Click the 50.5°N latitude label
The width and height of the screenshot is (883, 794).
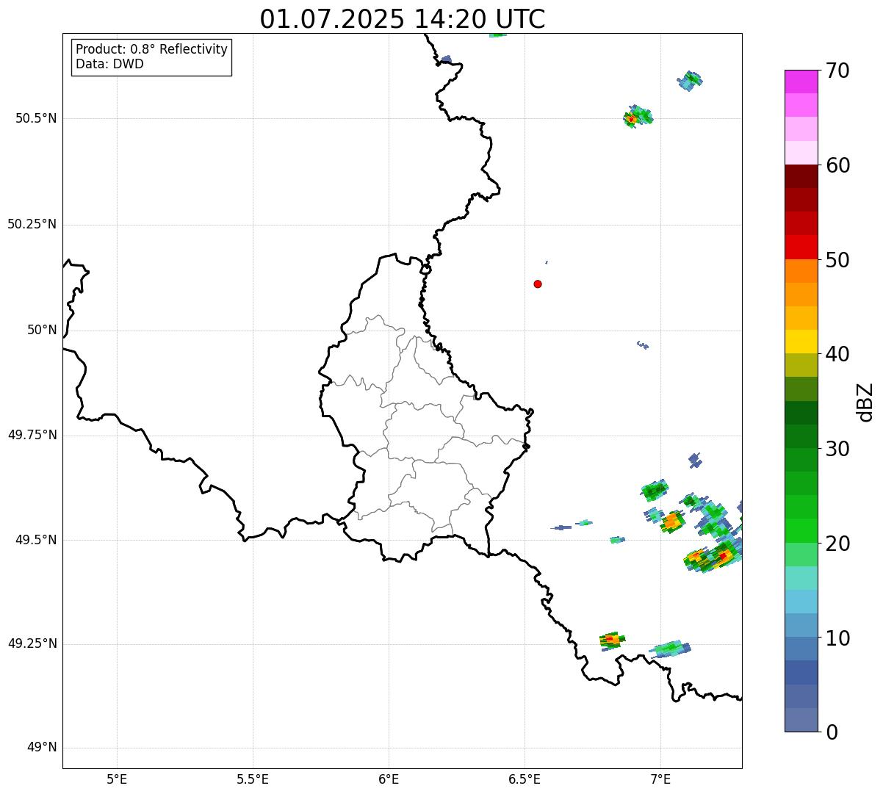pyautogui.click(x=36, y=118)
